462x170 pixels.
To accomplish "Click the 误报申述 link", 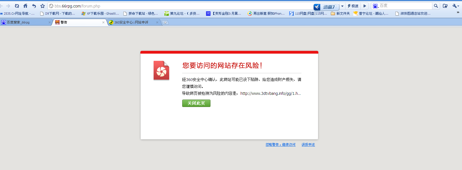I will coord(308,145).
